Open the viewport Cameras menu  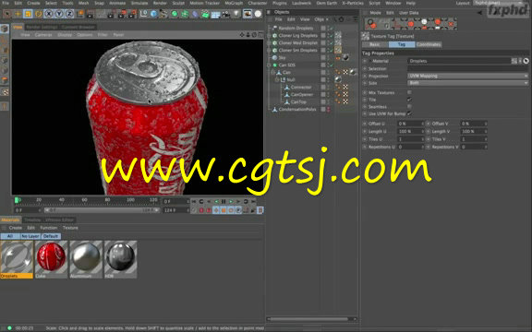coord(43,34)
